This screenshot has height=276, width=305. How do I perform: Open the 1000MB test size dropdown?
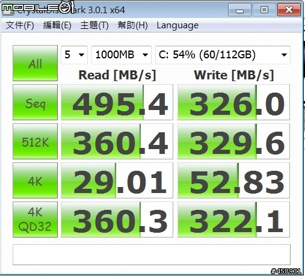[x=122, y=55]
